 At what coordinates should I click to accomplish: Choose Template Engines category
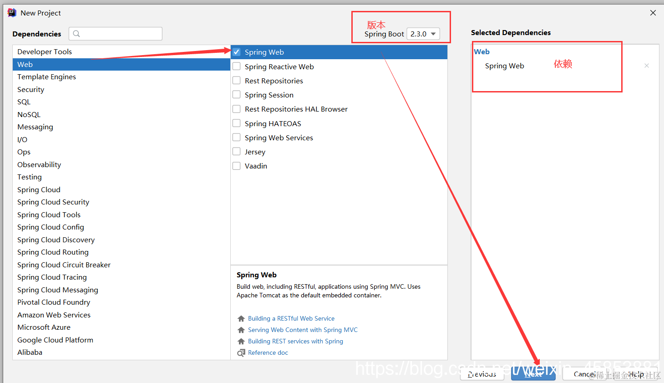pyautogui.click(x=122, y=77)
